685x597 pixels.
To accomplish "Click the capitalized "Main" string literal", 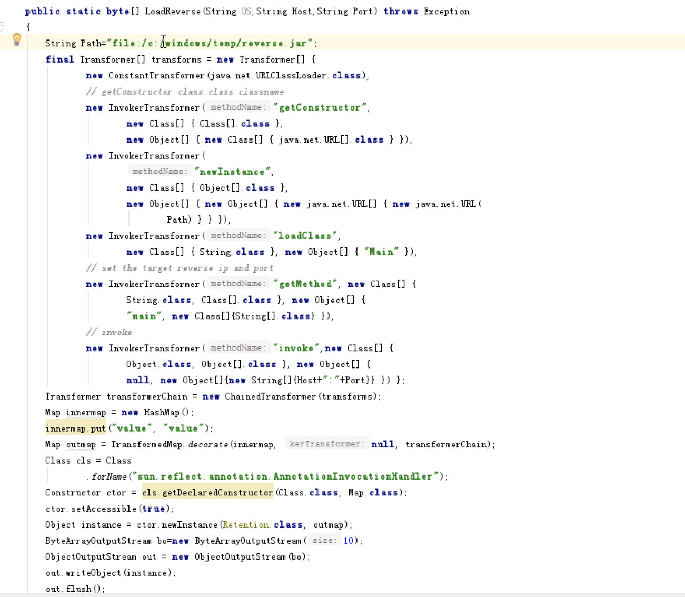I will click(381, 252).
